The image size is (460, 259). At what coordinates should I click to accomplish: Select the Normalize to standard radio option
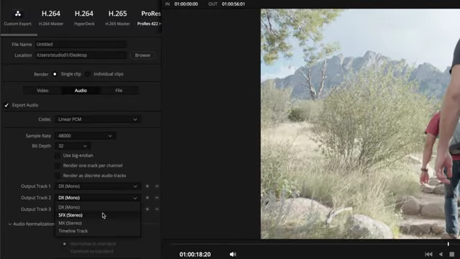(65, 244)
